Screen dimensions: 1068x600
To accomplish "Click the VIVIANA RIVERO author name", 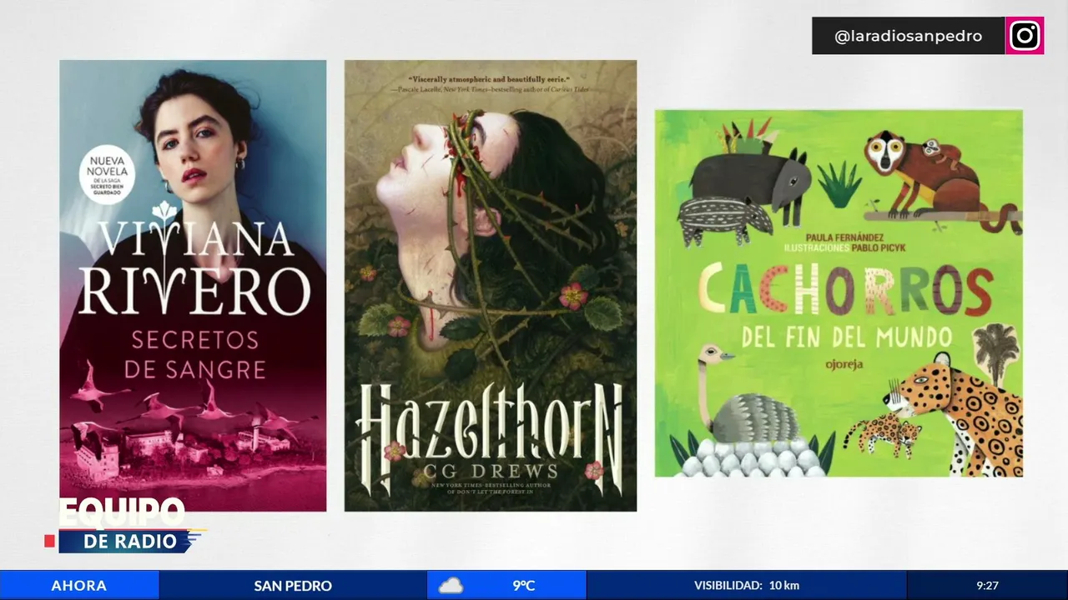I will click(194, 268).
